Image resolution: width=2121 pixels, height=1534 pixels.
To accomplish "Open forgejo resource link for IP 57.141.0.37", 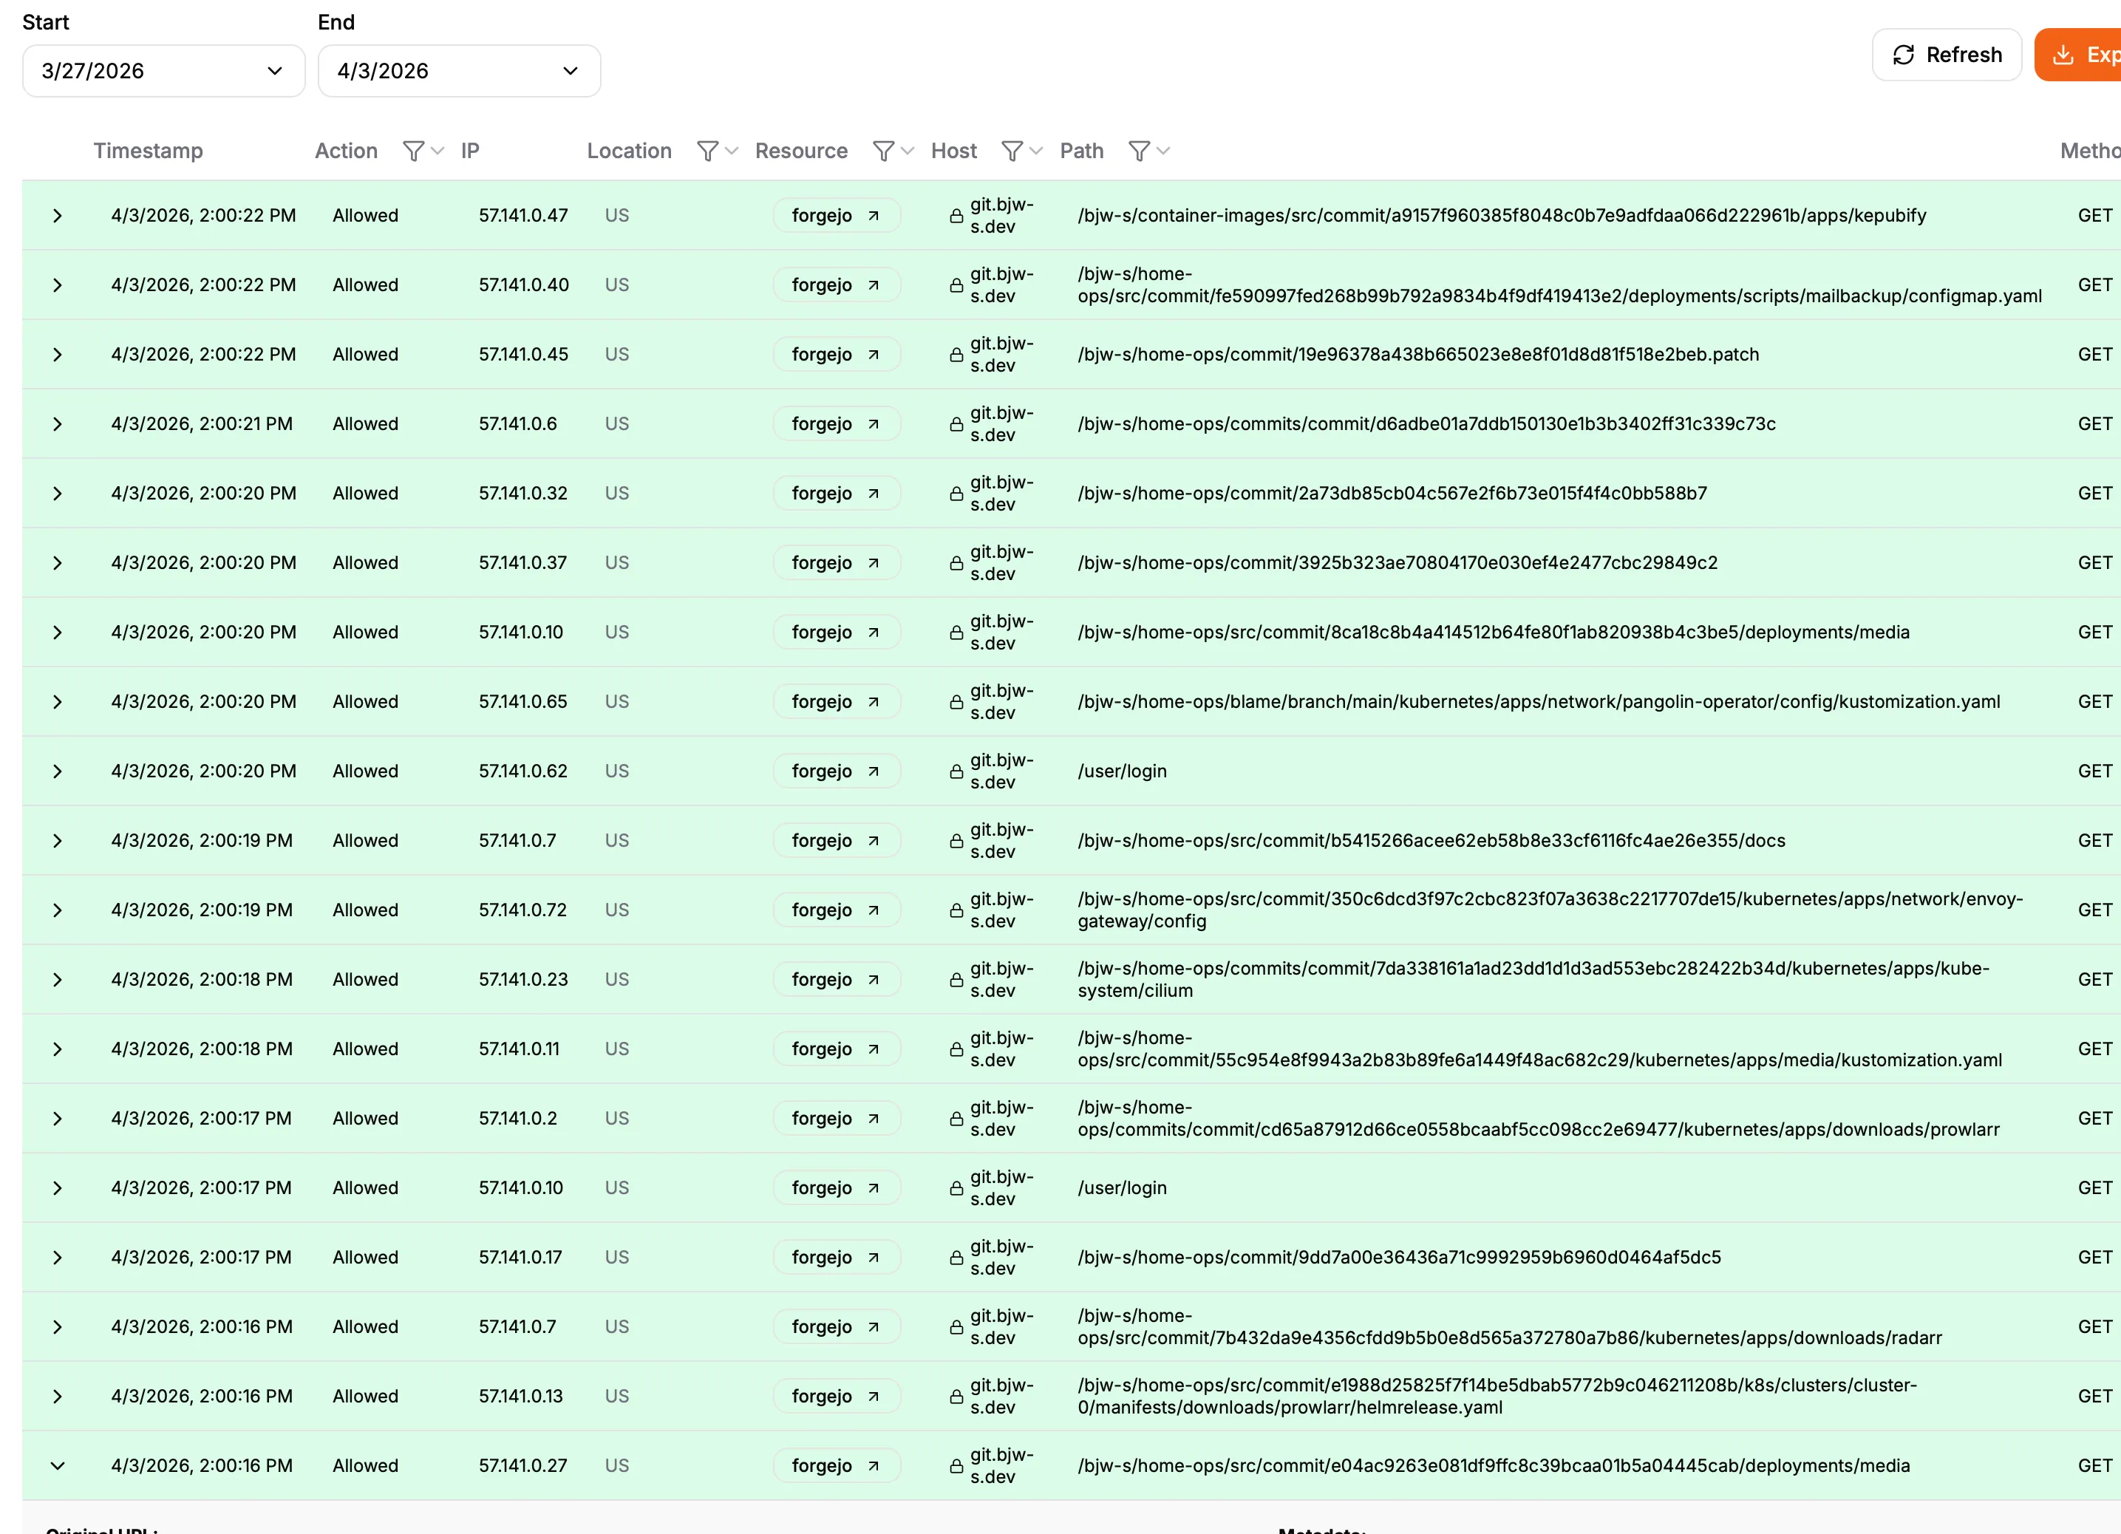I will (836, 563).
